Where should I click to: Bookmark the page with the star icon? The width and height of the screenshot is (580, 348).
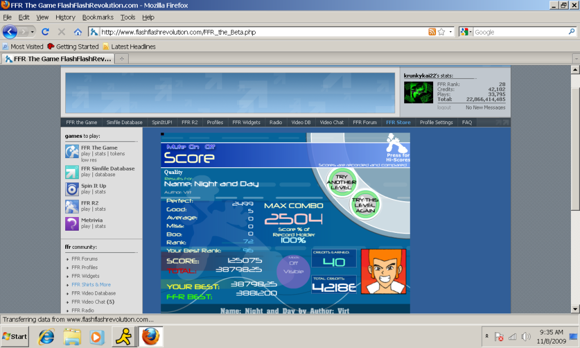click(442, 32)
